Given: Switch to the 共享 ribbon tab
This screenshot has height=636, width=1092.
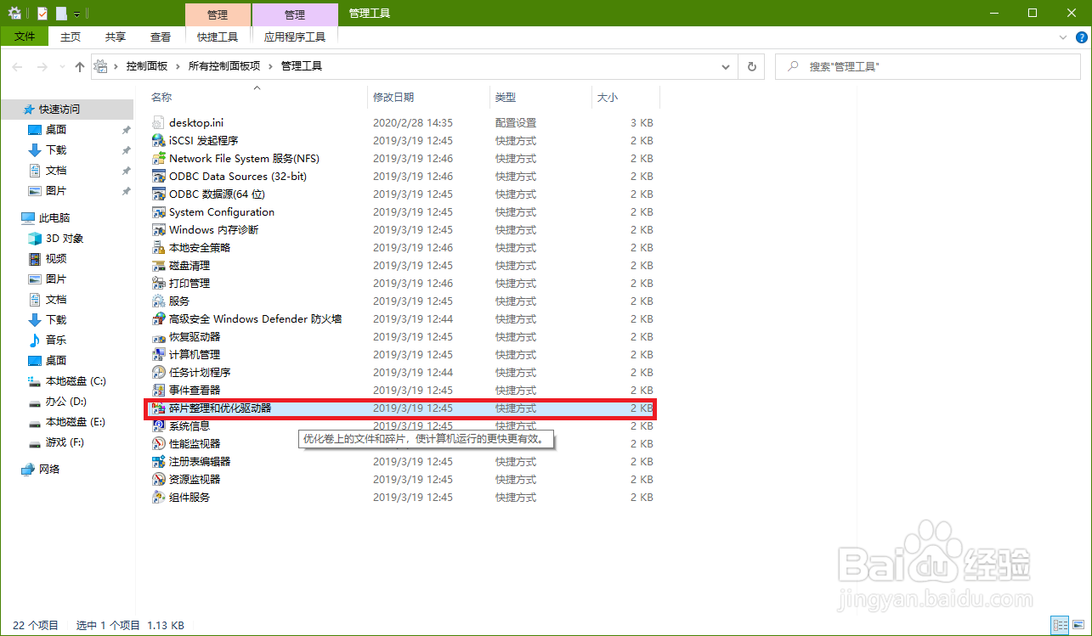Looking at the screenshot, I should pyautogui.click(x=116, y=37).
